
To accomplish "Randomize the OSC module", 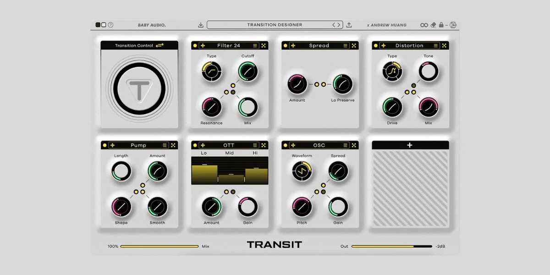I will coord(354,145).
